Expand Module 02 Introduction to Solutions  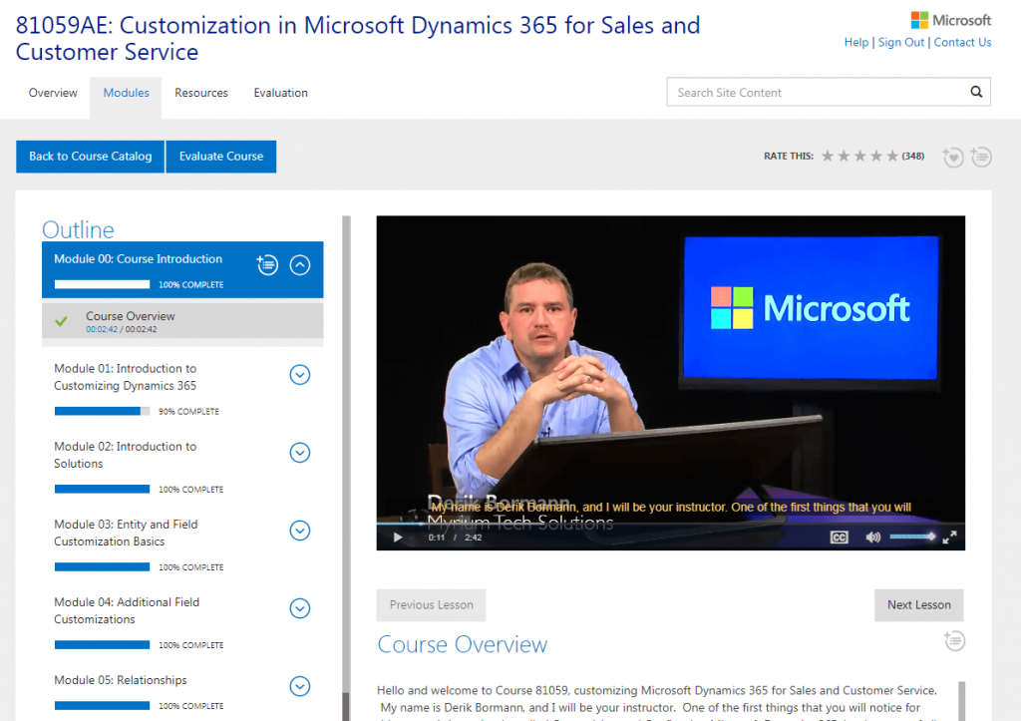(x=299, y=453)
